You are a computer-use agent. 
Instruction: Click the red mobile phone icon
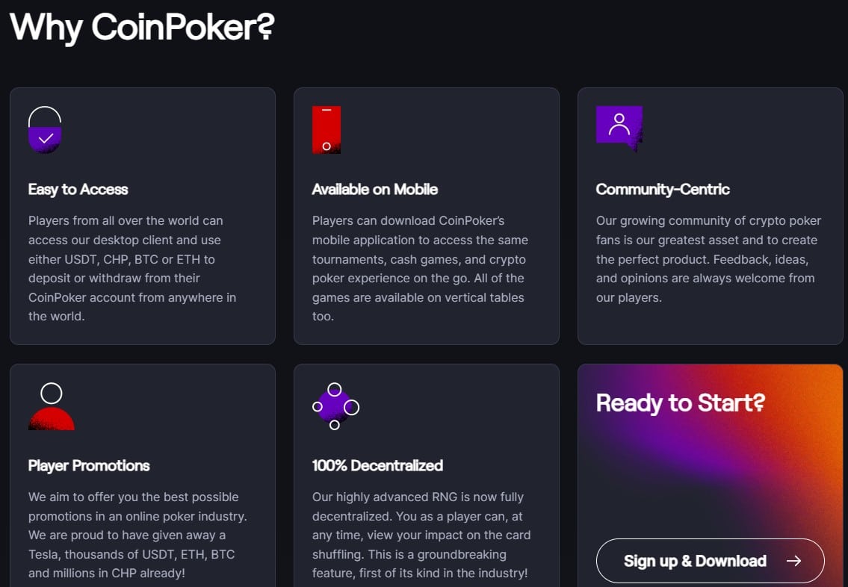326,130
